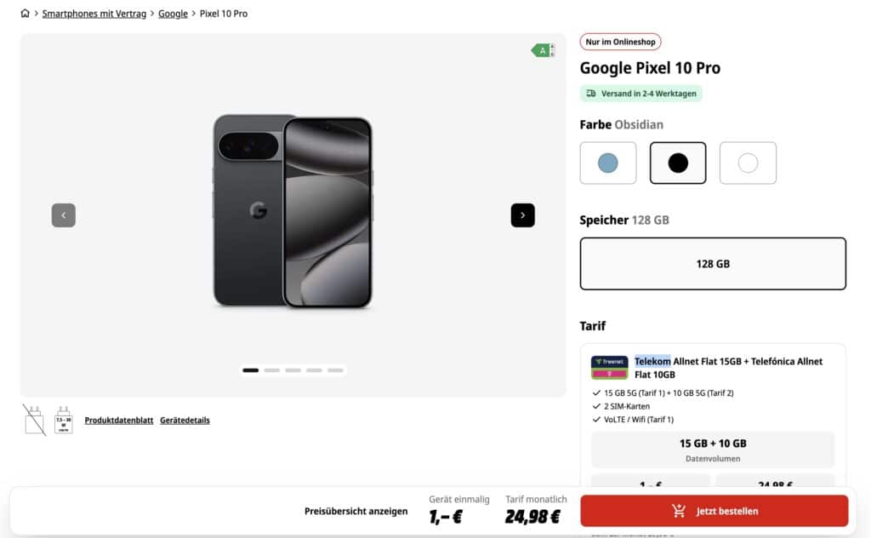The image size is (871, 538).
Task: Open Smartphones mit Vertrag breadcrumb
Action: (94, 14)
